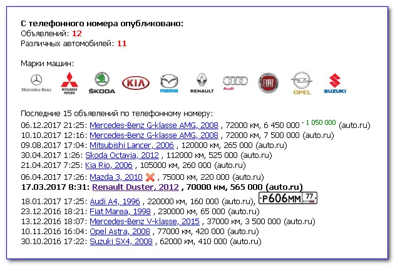Click the 'Марки машин:' label

[x=48, y=64]
